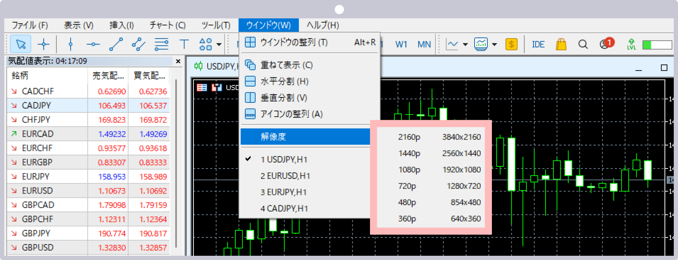
Task: Open the shapes objects tool
Action: coord(206,44)
